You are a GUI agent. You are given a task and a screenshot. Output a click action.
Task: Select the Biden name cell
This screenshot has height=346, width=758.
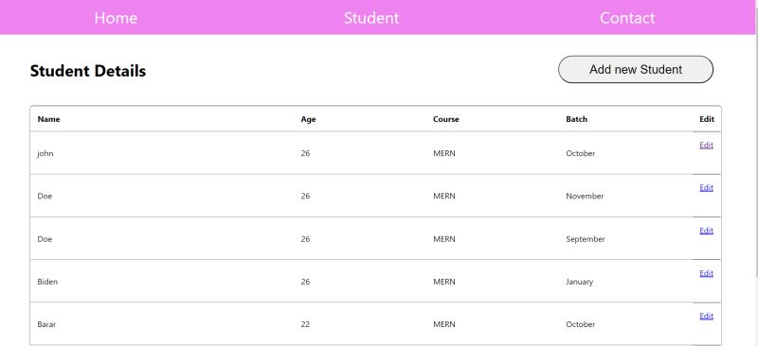coord(47,282)
